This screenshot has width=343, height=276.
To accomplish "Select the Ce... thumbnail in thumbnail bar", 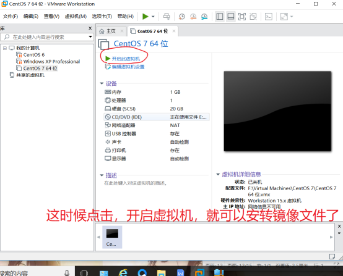I will [x=112, y=237].
